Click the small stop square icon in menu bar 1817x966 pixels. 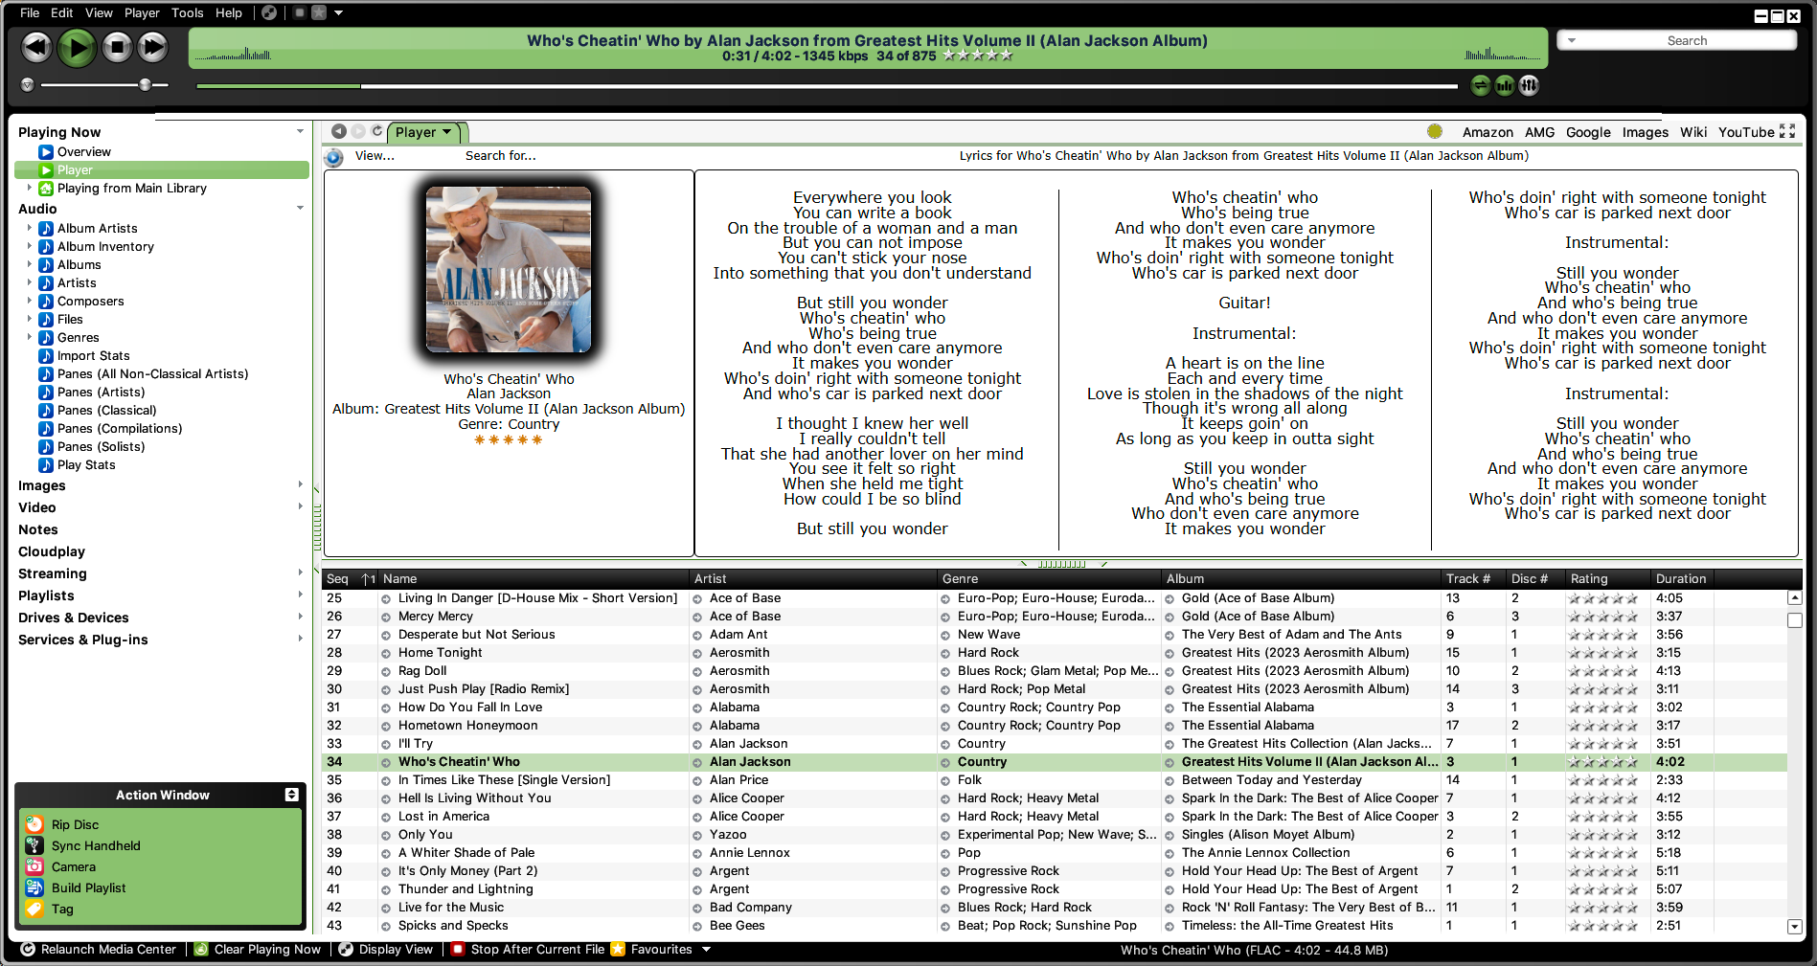click(299, 12)
